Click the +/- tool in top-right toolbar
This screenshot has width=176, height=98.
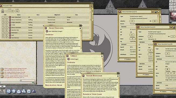(171, 9)
